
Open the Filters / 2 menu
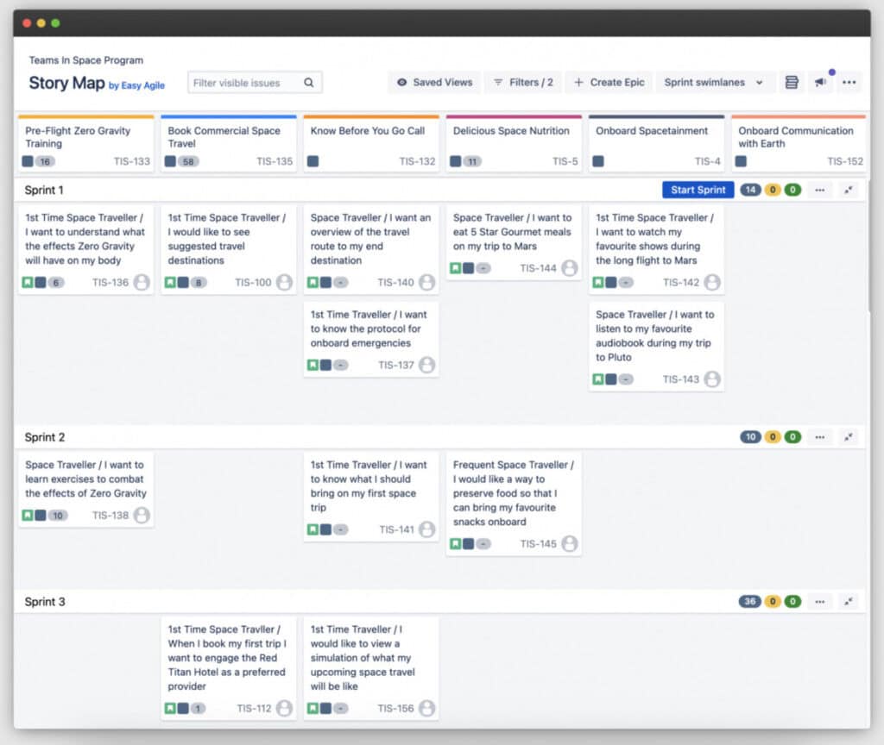[x=523, y=82]
